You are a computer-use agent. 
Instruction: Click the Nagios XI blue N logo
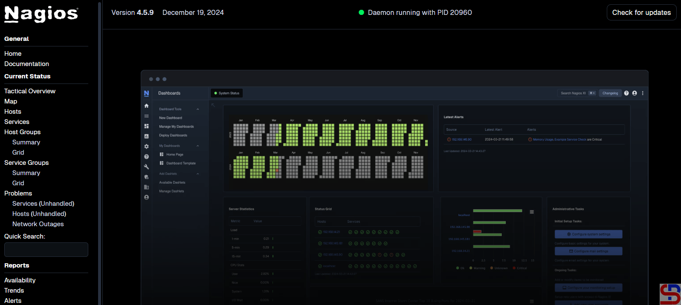pos(146,93)
